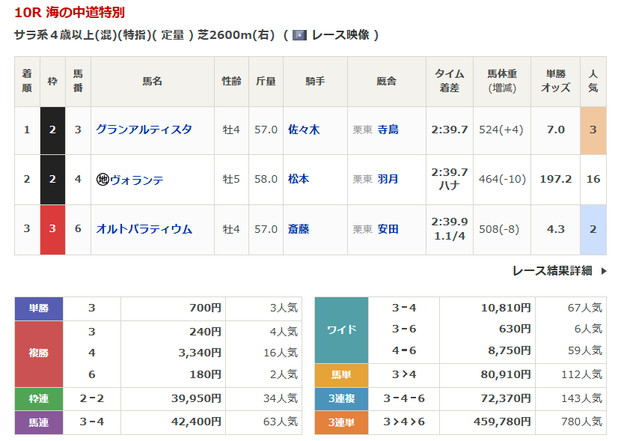Click the 地 circle icon beside ヴォランテ
Viewport: 621px width, 441px height.
pyautogui.click(x=103, y=180)
